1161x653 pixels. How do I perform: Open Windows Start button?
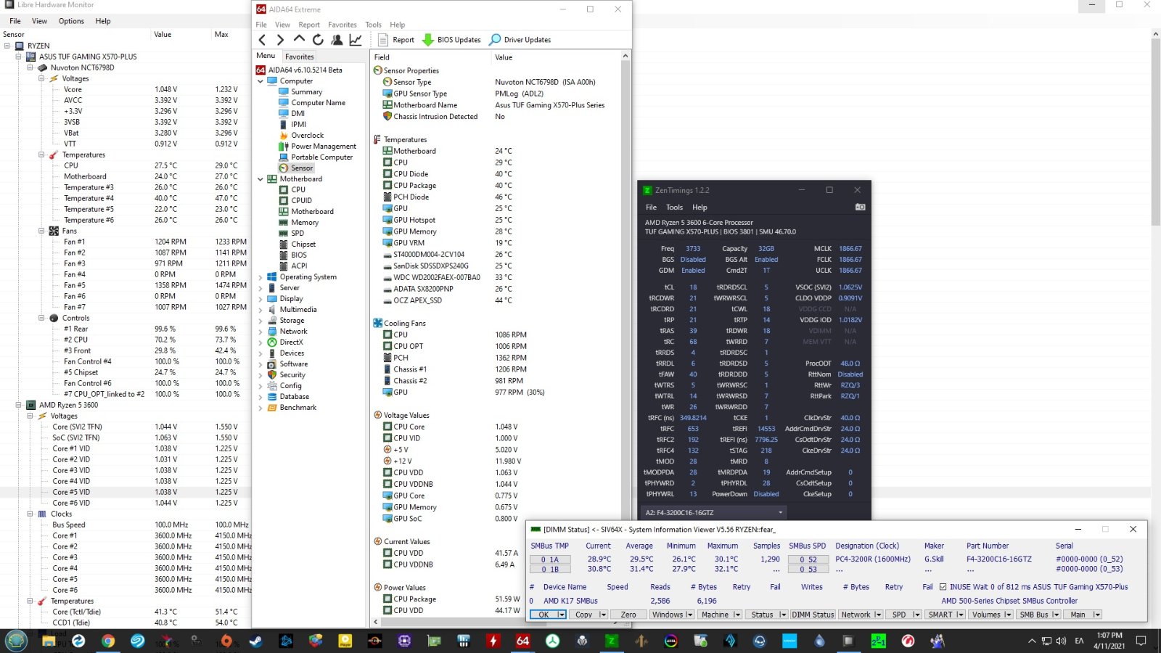(x=16, y=641)
